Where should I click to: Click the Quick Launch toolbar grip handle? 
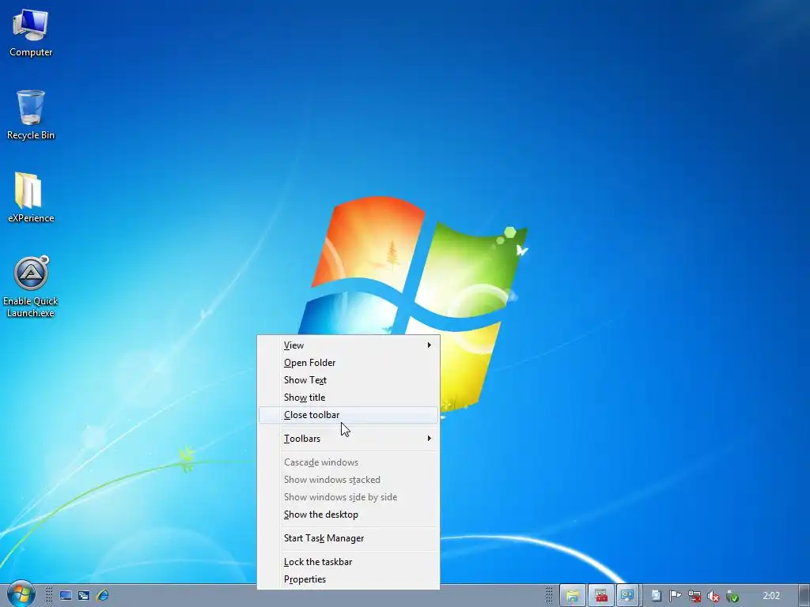pyautogui.click(x=49, y=595)
